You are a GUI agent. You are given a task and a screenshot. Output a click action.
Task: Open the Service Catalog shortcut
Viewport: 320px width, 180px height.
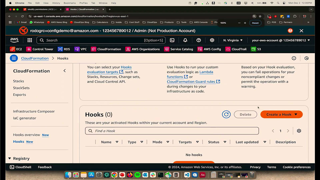[179, 49]
